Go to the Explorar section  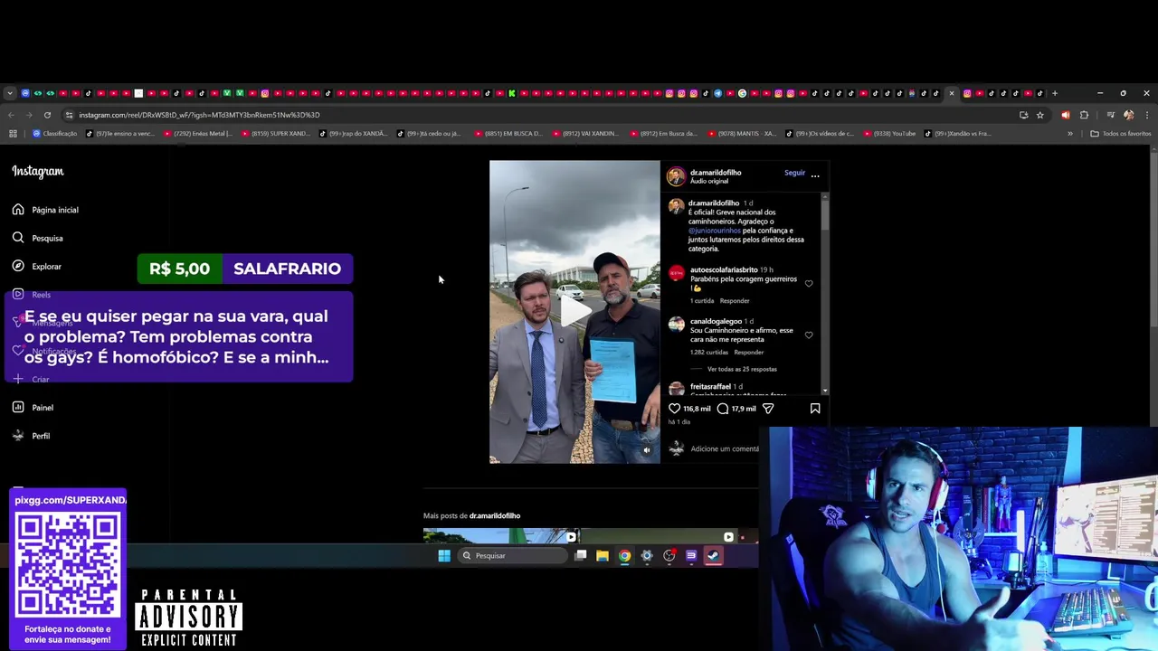tap(37, 267)
